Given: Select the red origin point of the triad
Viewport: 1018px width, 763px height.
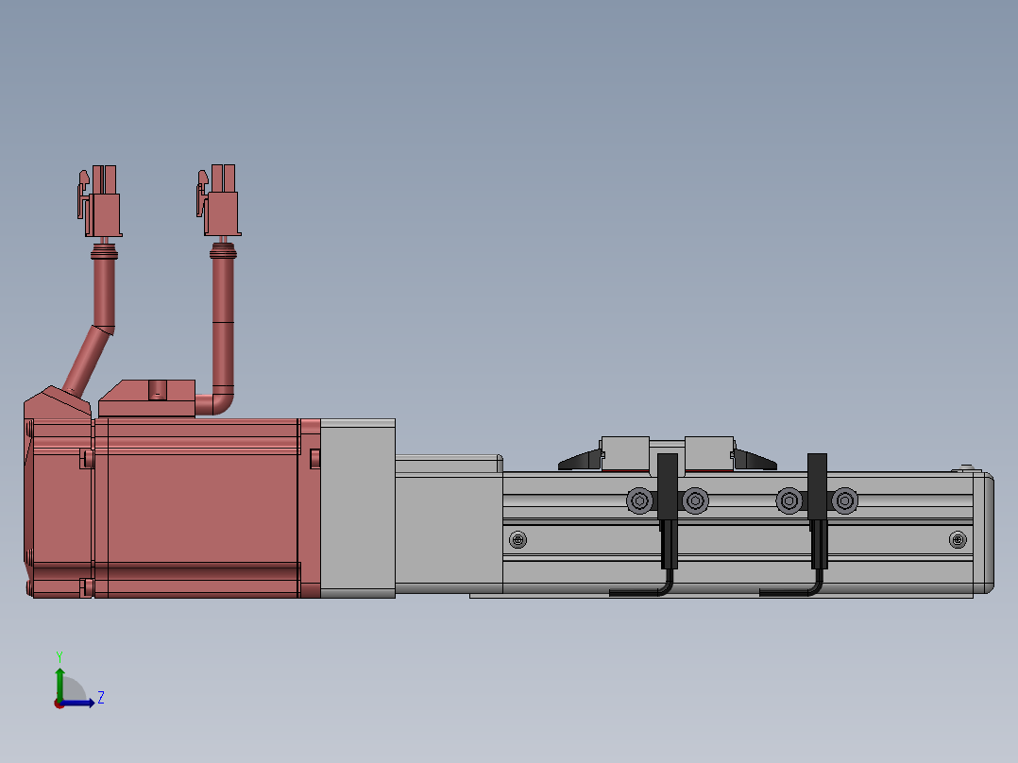Looking at the screenshot, I should coord(59,704).
